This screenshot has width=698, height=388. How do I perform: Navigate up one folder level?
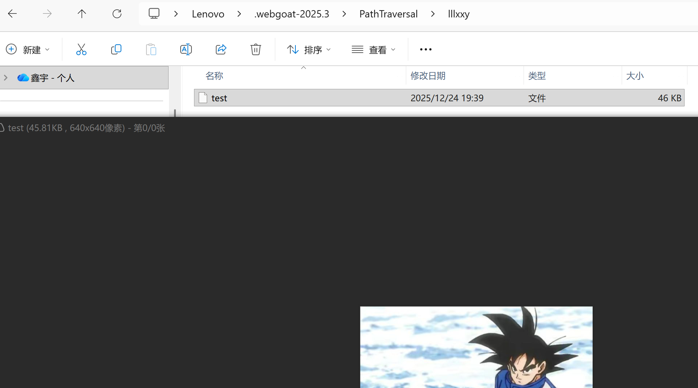click(x=82, y=14)
